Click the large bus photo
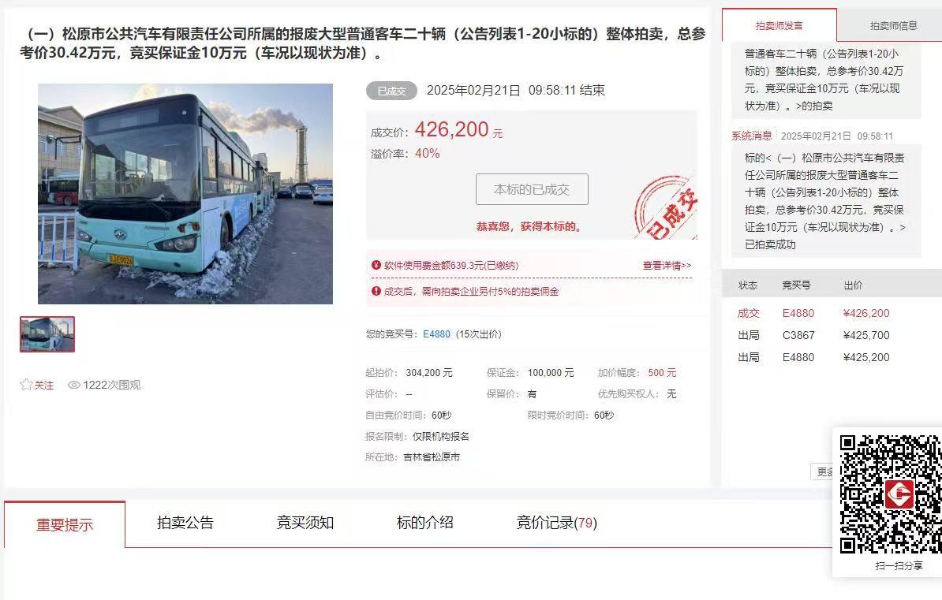This screenshot has width=942, height=600. (185, 193)
